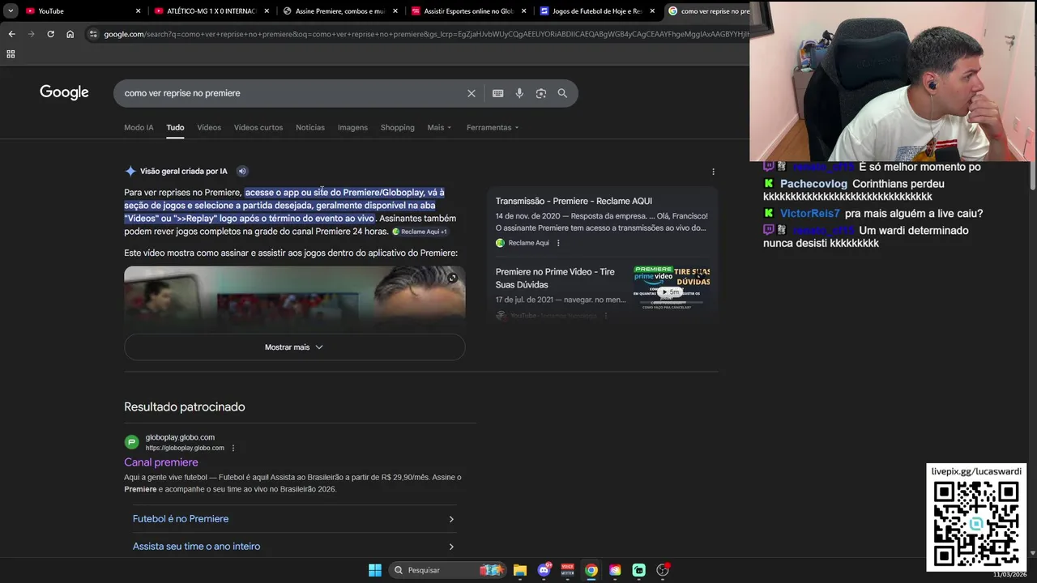
Task: Select the Modo IA search tab
Action: (139, 127)
